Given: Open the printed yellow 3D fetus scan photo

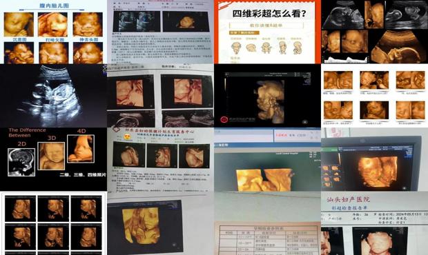Looking at the screenshot, I should [160, 223].
